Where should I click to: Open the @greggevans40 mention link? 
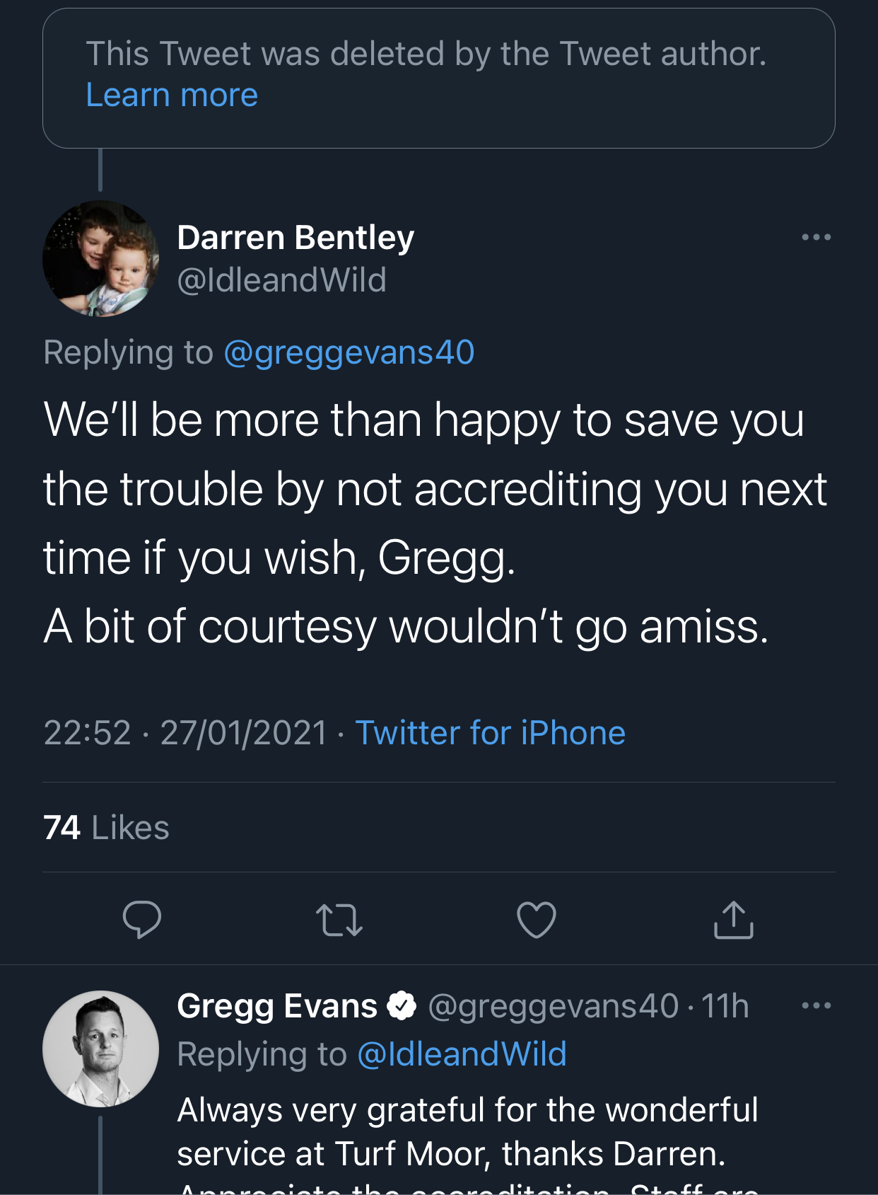tap(349, 352)
